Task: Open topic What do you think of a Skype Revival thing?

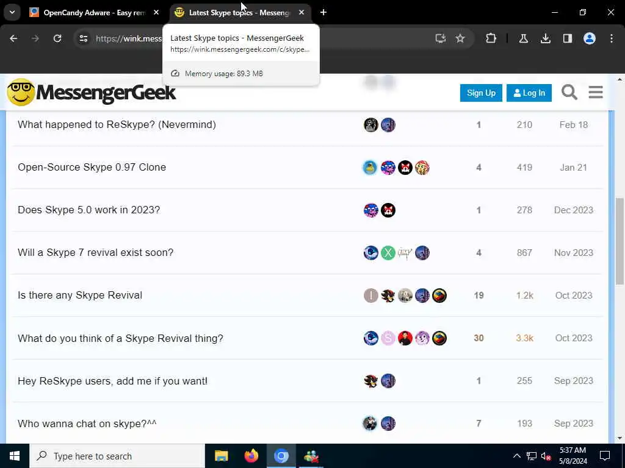Action: pos(120,338)
